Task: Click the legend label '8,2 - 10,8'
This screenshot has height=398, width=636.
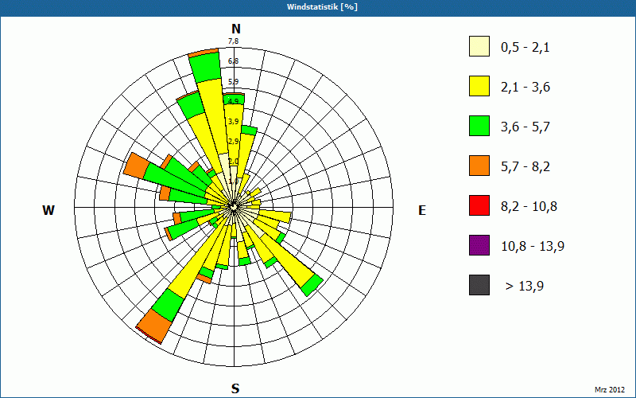Action: coord(529,207)
